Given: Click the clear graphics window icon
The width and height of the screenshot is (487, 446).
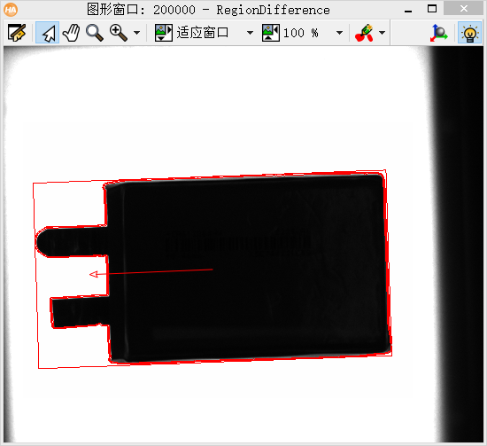Looking at the screenshot, I should coord(17,32).
